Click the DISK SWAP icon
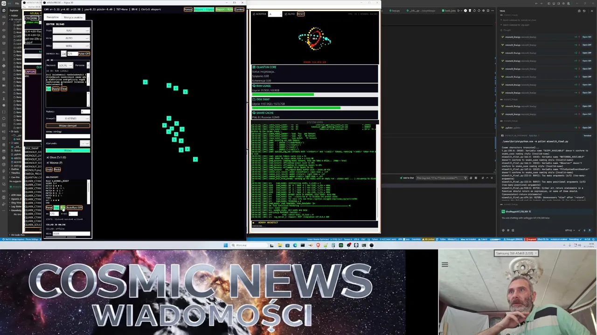Screen dimensions: 597x335 click(x=254, y=99)
